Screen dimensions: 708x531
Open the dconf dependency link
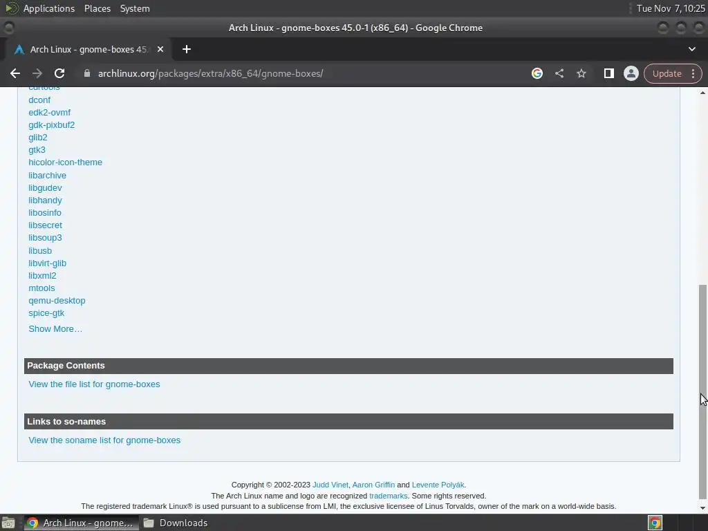pyautogui.click(x=39, y=100)
